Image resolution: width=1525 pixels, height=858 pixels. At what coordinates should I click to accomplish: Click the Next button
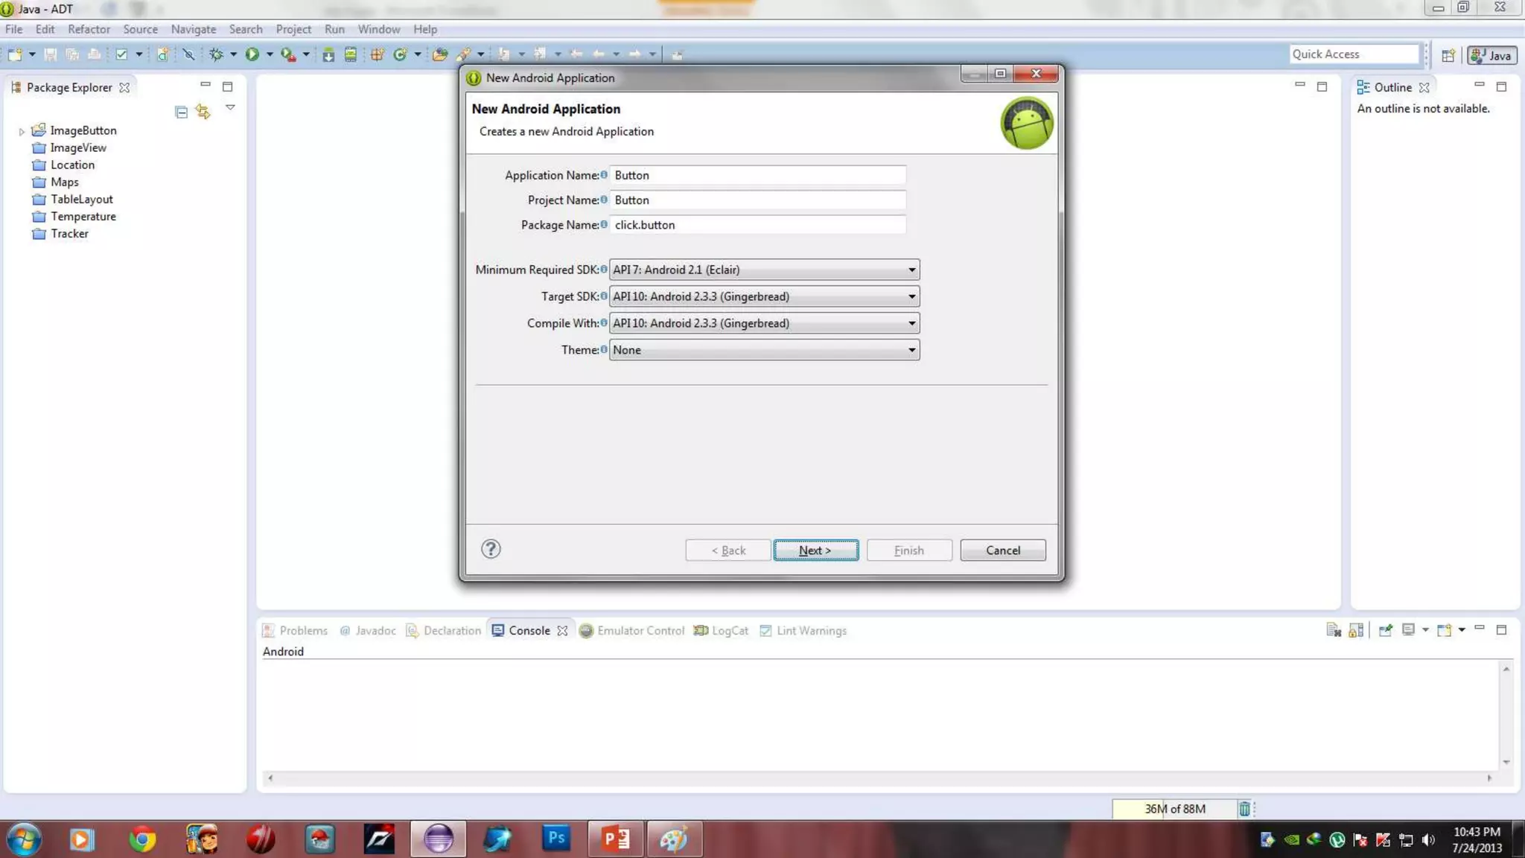point(815,550)
